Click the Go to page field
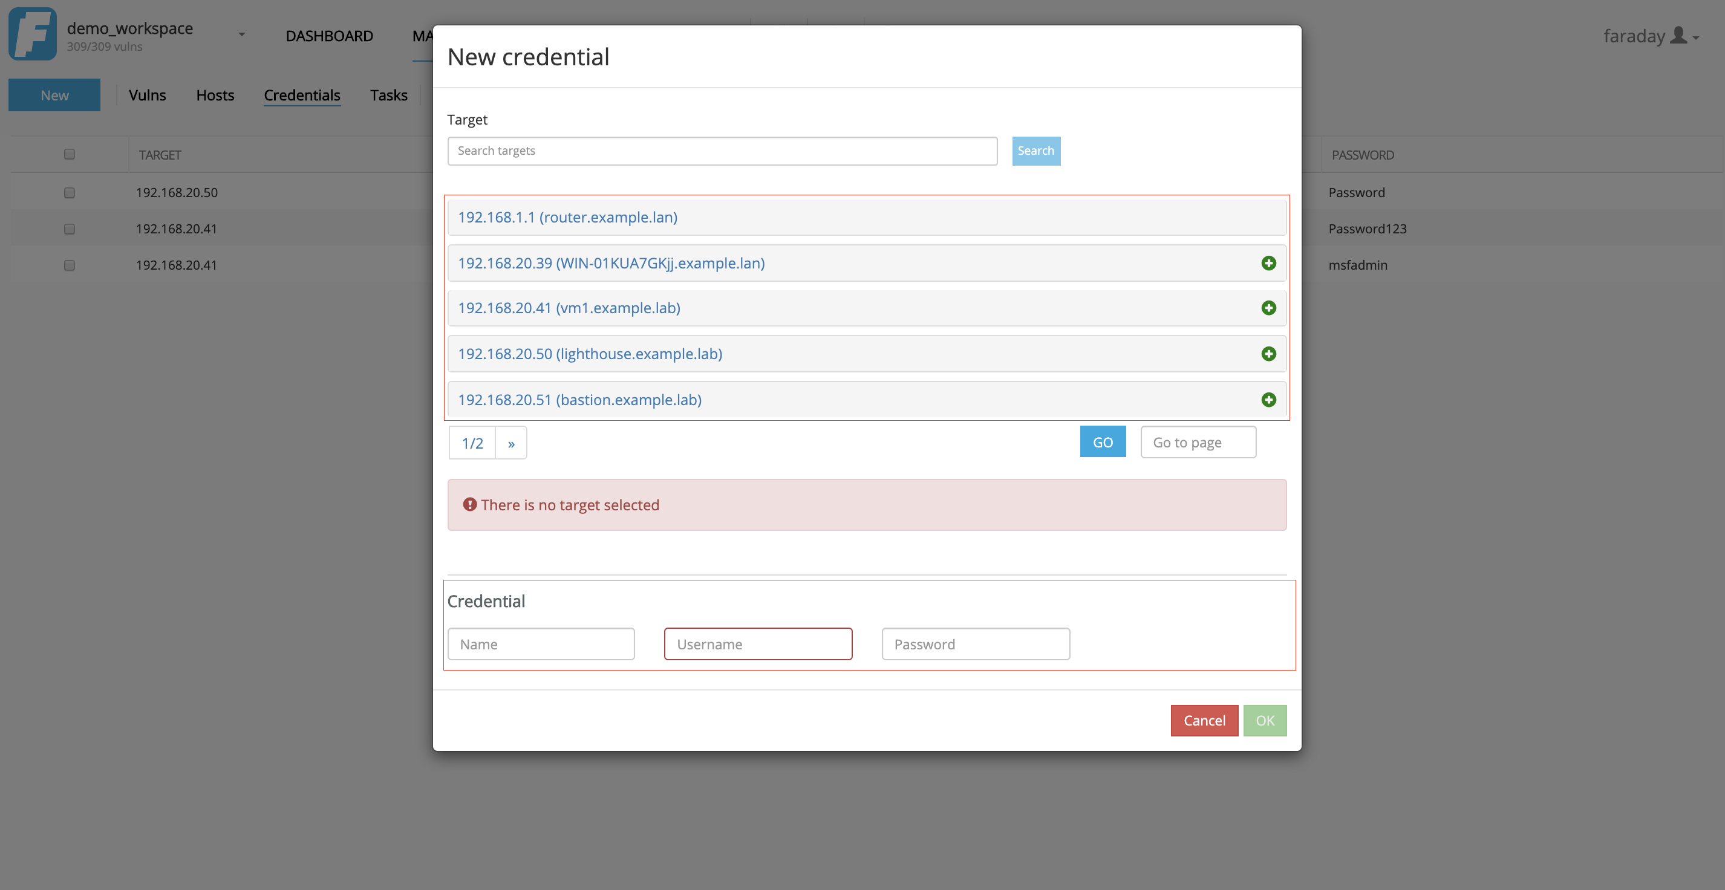The image size is (1725, 890). (1198, 443)
